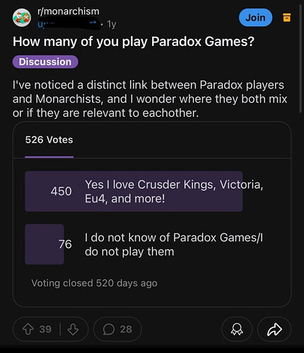Select the Yes I love Crusder Kings option

pos(174,191)
